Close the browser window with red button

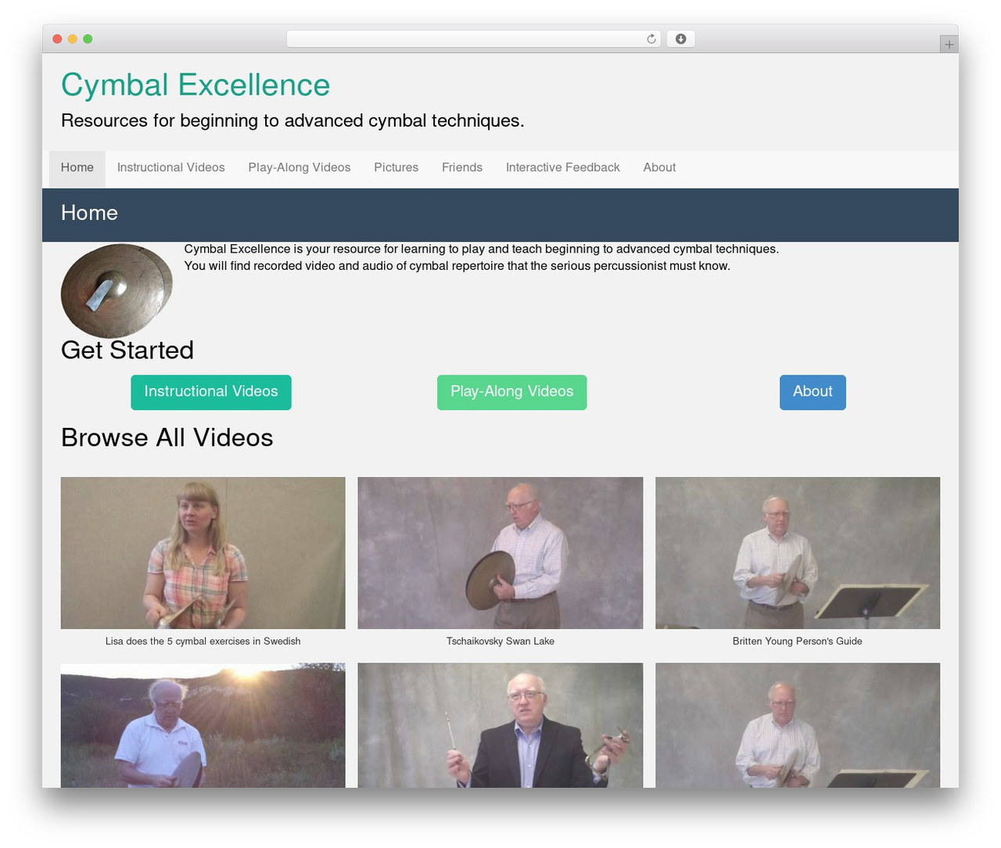coord(57,39)
